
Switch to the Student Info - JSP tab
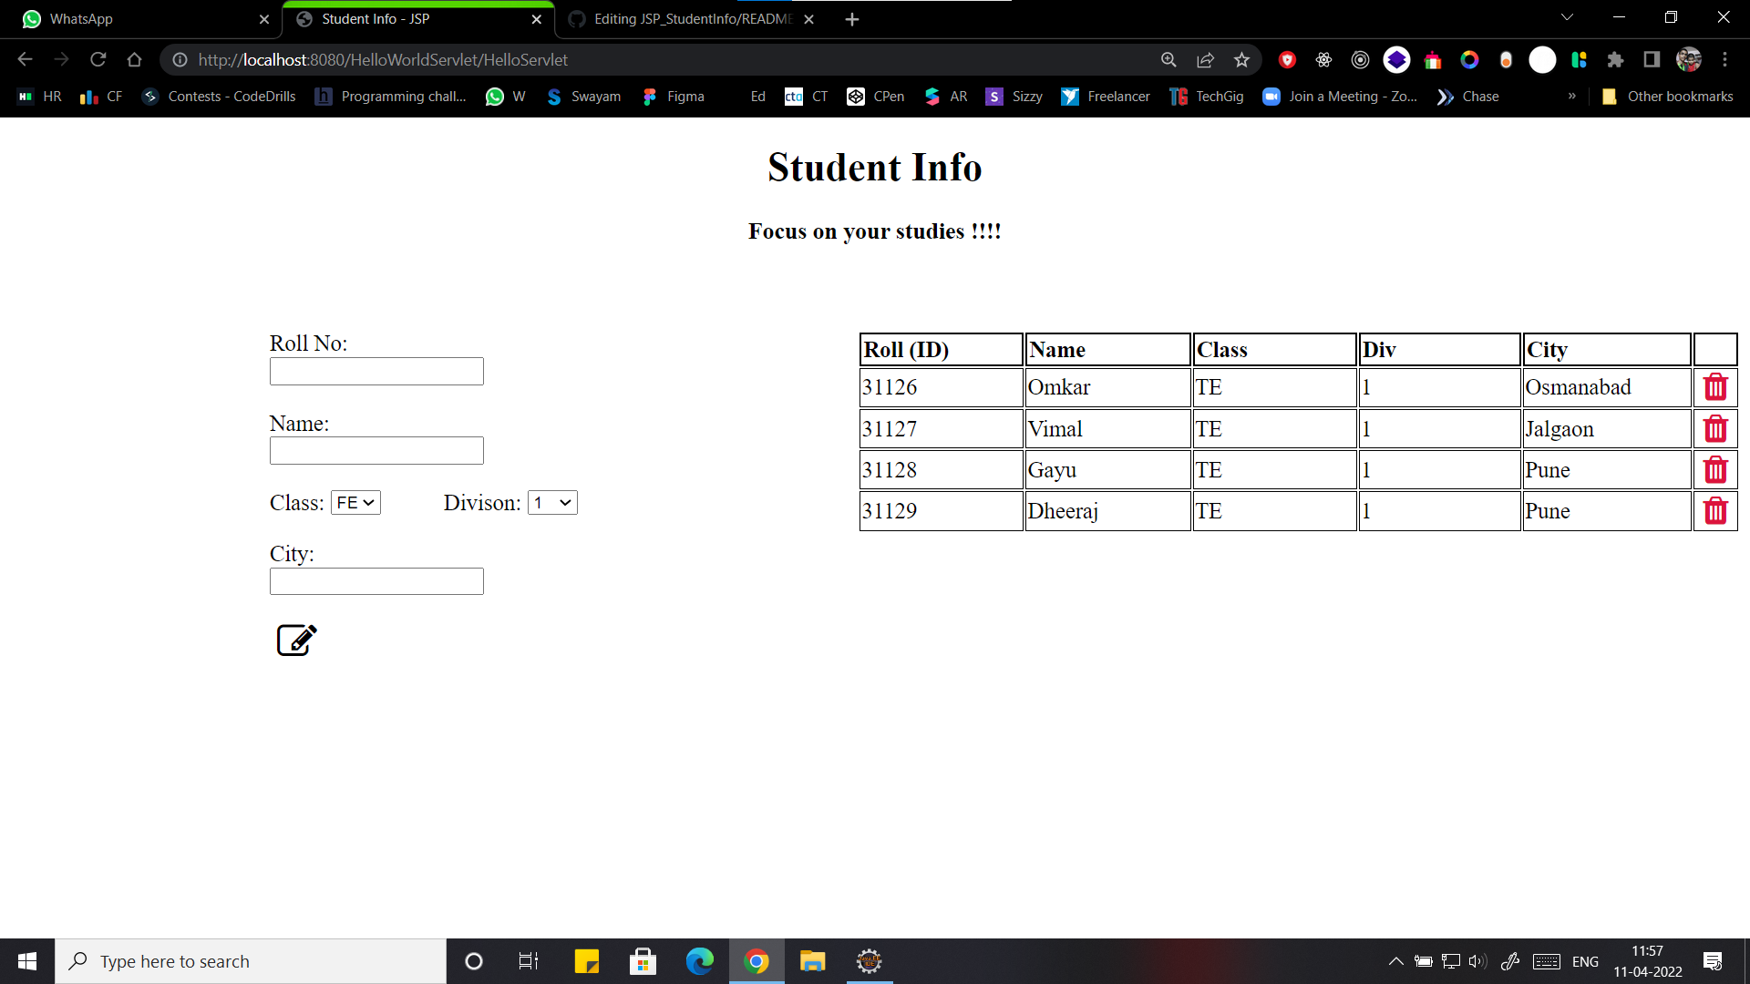click(x=401, y=18)
